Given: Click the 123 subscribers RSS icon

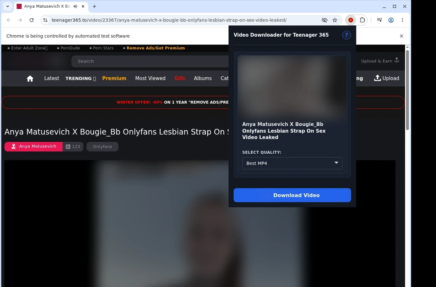Looking at the screenshot, I should (68, 147).
